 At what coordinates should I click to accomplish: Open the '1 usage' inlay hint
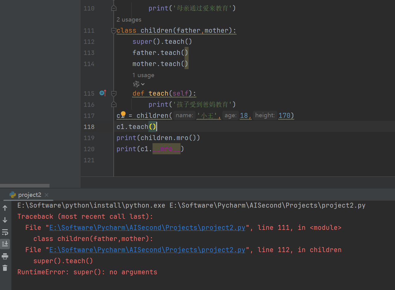coord(143,75)
